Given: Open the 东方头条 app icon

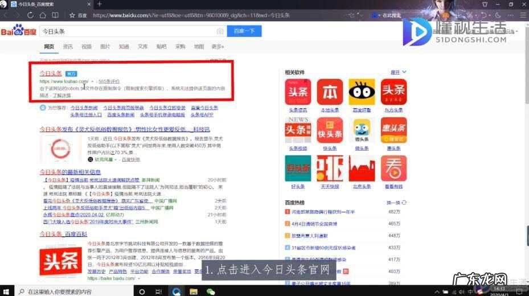Looking at the screenshot, I should coord(393,92).
